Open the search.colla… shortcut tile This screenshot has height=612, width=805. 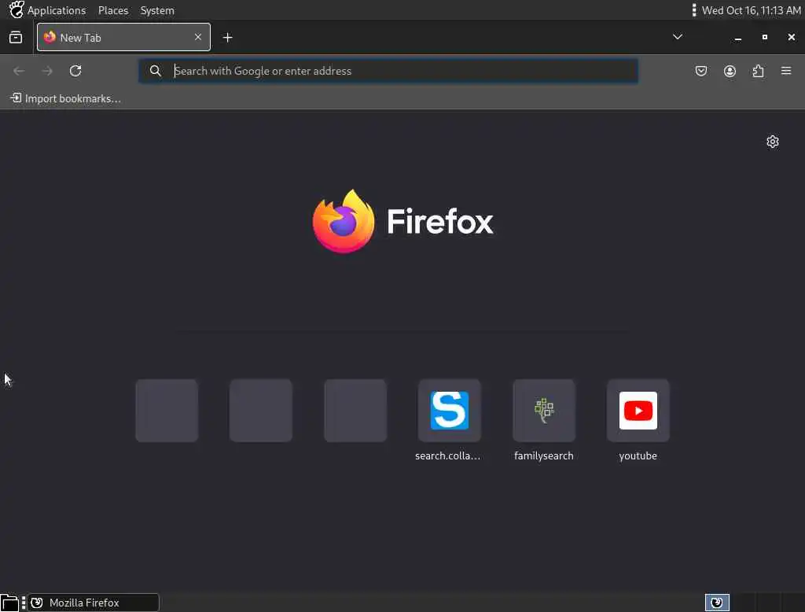point(449,411)
